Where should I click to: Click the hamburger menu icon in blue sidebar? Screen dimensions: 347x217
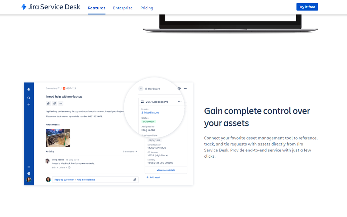point(29,167)
